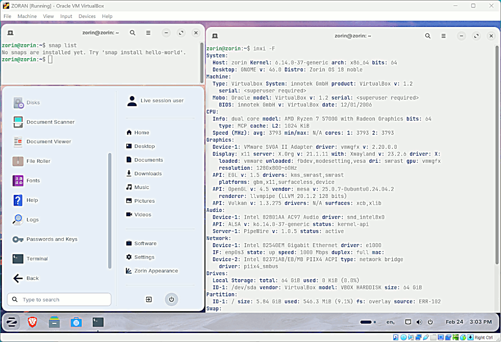The width and height of the screenshot is (501, 342).
Task: Search in the right inxi terminal
Action: click(428, 36)
